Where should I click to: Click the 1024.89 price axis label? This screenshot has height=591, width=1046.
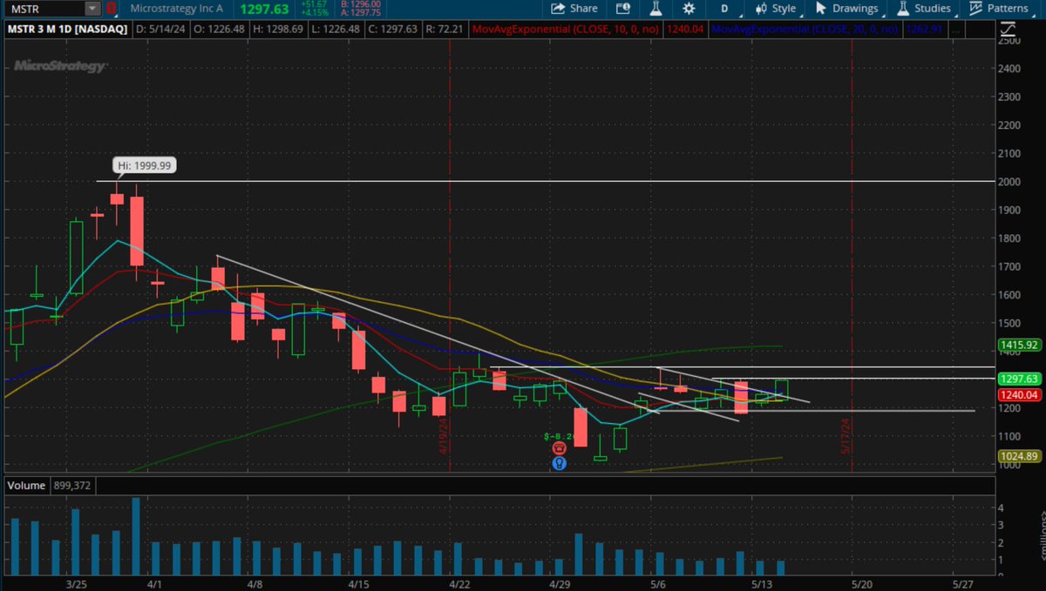pos(1019,456)
